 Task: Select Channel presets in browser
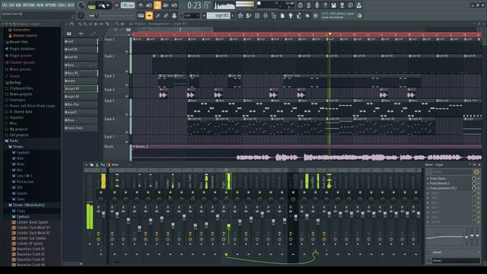(22, 62)
